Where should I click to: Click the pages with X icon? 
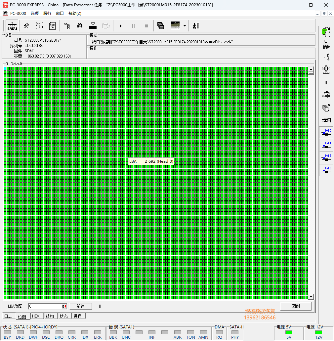(x=326, y=108)
